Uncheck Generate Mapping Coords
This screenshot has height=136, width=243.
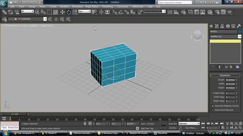click(213, 106)
